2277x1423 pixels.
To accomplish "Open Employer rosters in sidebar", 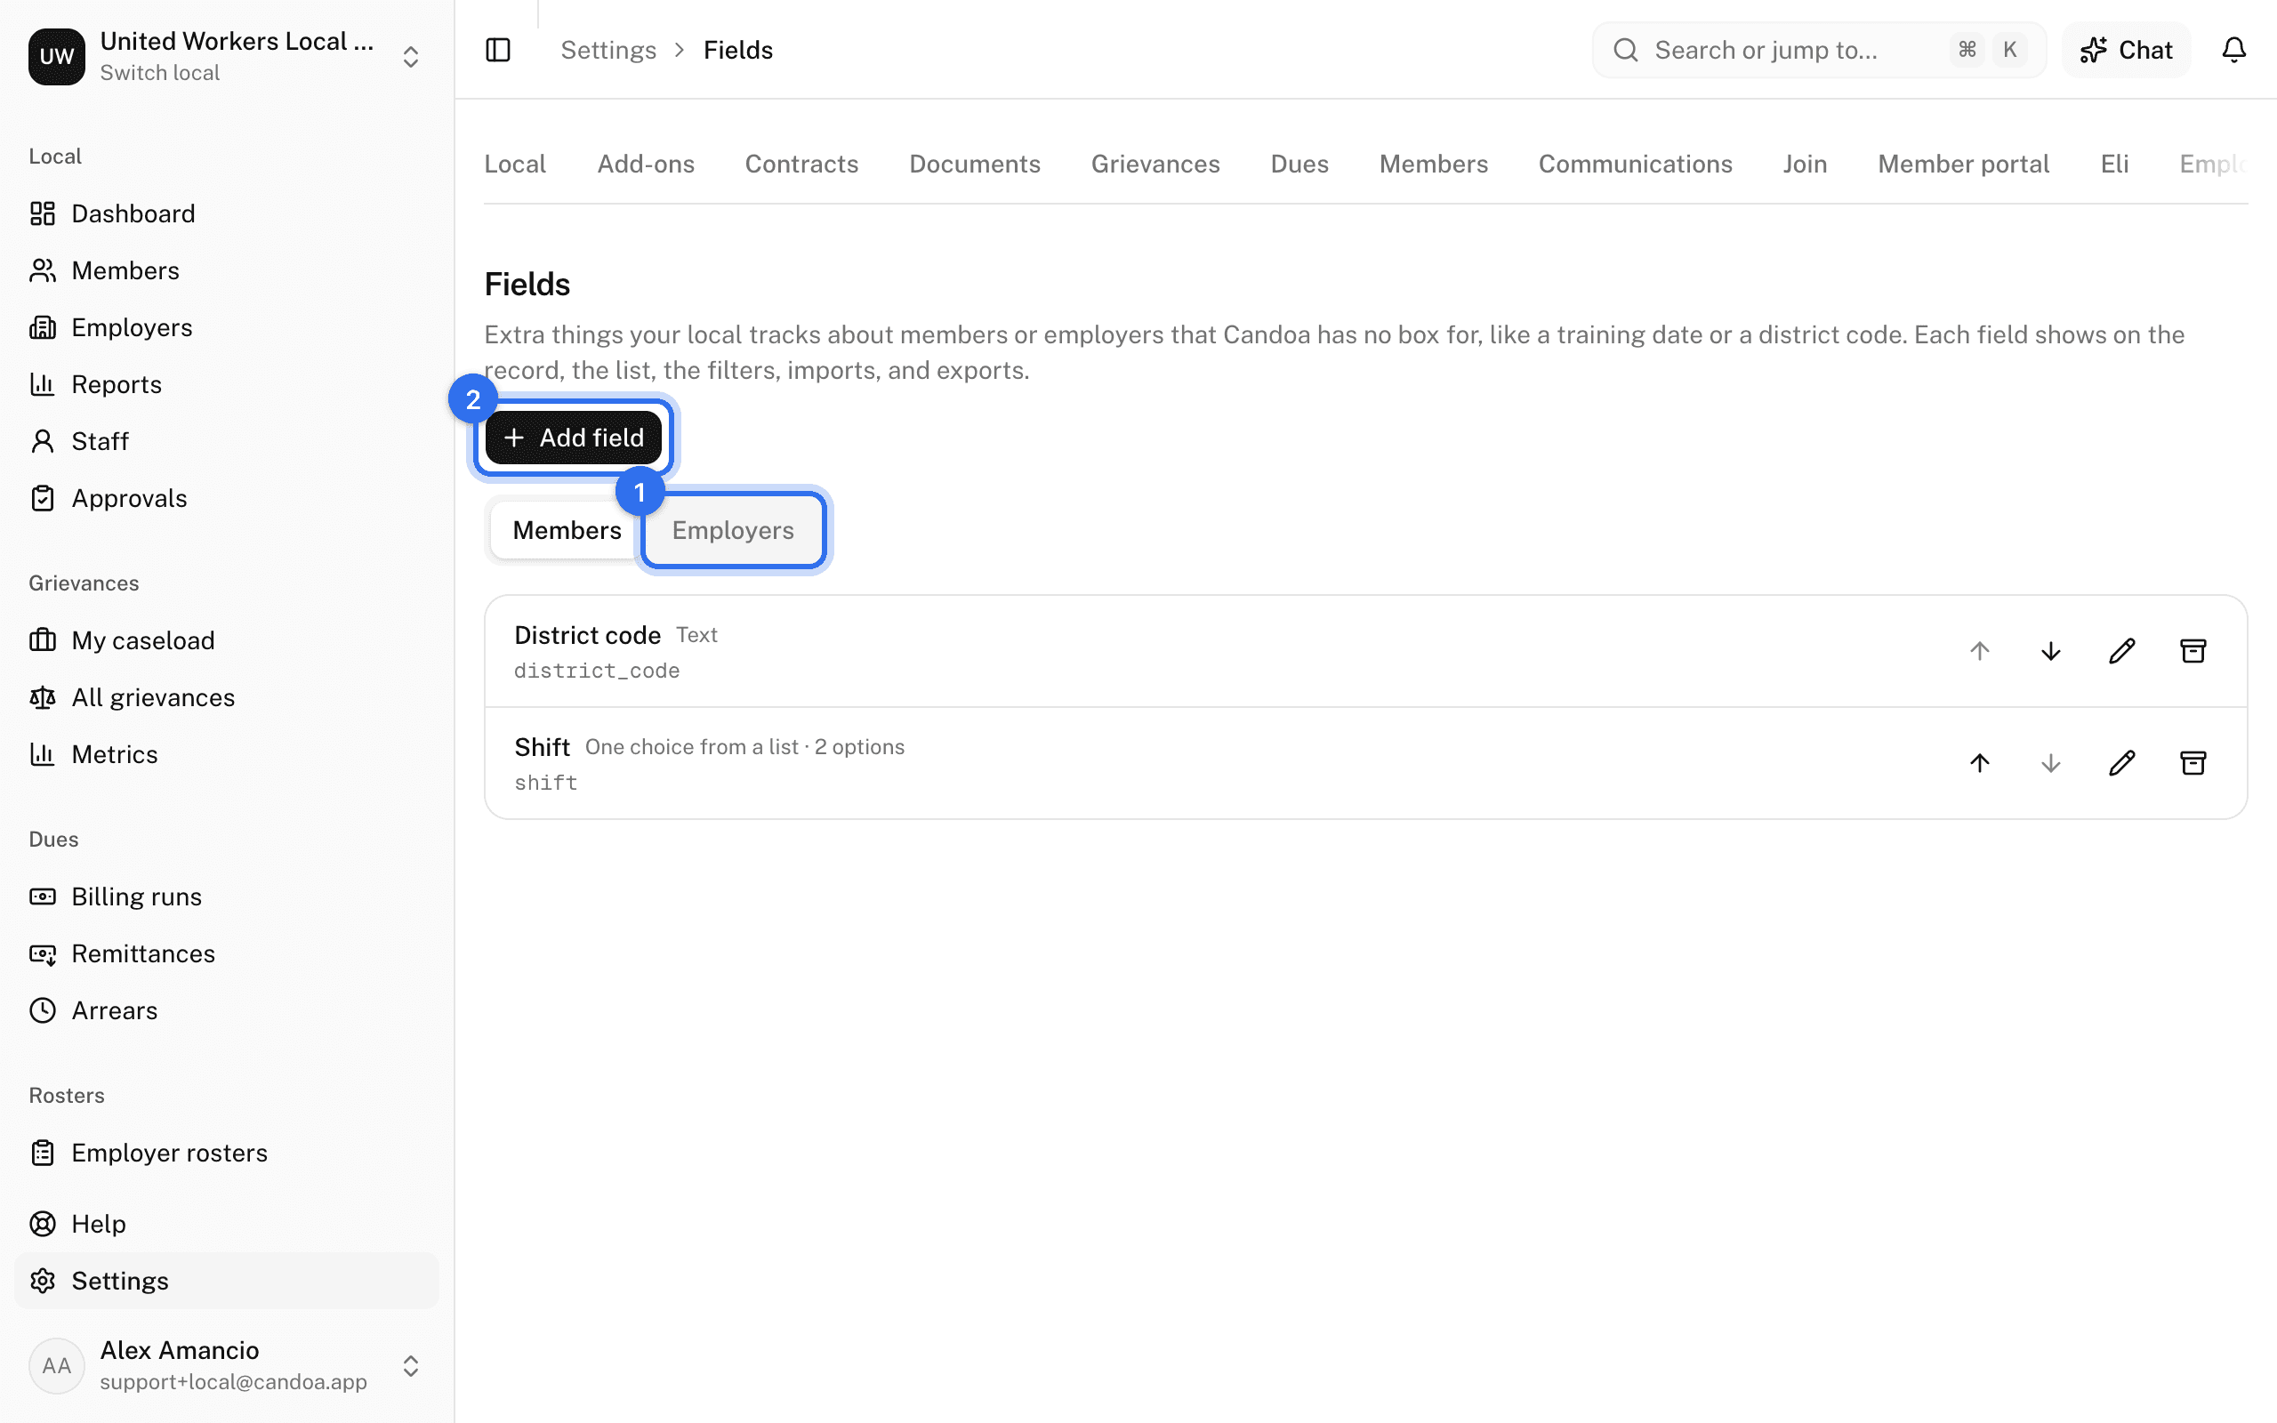I will [226, 1153].
